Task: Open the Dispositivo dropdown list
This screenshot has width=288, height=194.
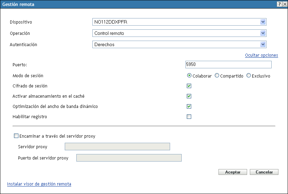Action: click(263, 22)
